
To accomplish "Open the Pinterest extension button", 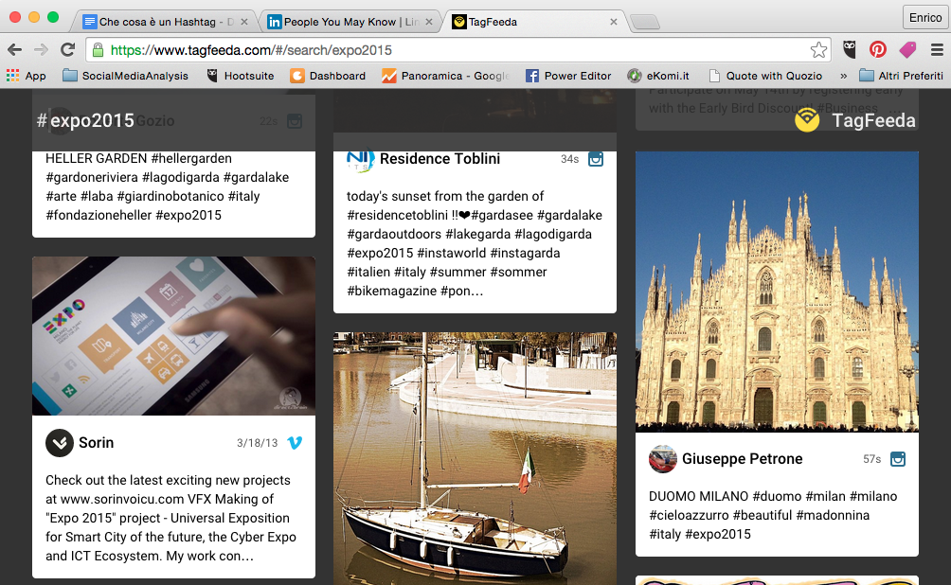I will tap(878, 50).
